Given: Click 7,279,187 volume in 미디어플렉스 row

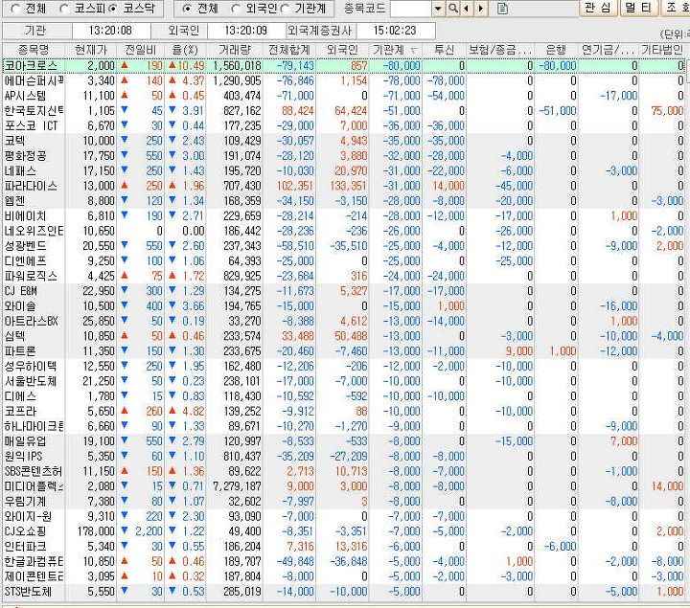Looking at the screenshot, I should click(237, 486).
